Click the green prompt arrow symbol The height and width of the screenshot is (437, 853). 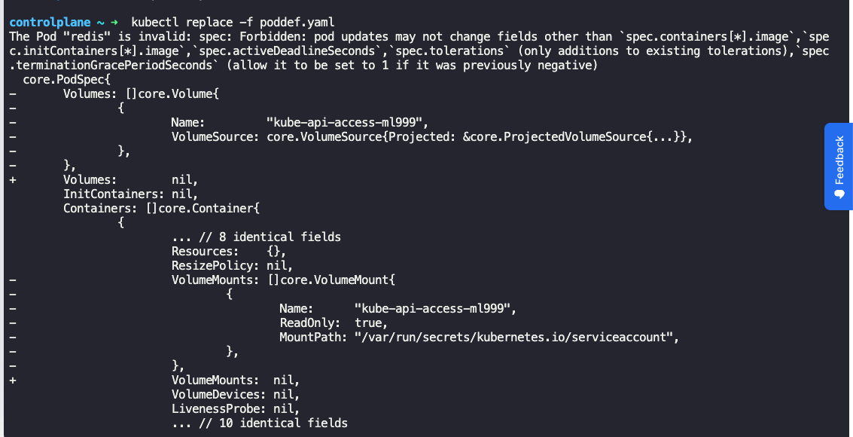(x=113, y=22)
